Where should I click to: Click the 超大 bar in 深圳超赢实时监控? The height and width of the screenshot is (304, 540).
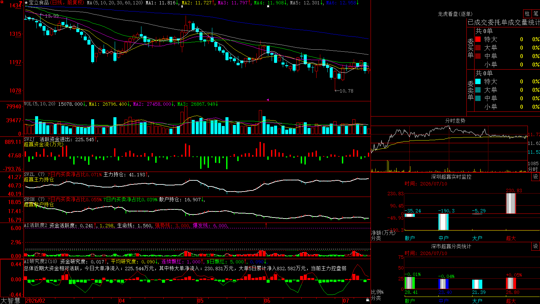click(x=511, y=203)
